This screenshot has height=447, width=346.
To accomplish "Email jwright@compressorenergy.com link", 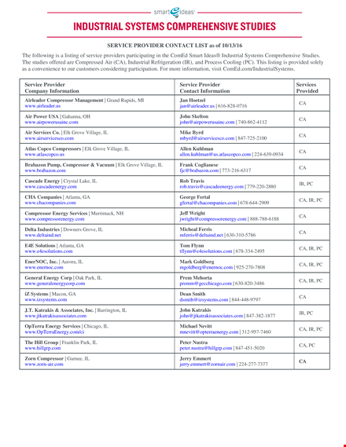I will click(213, 219).
